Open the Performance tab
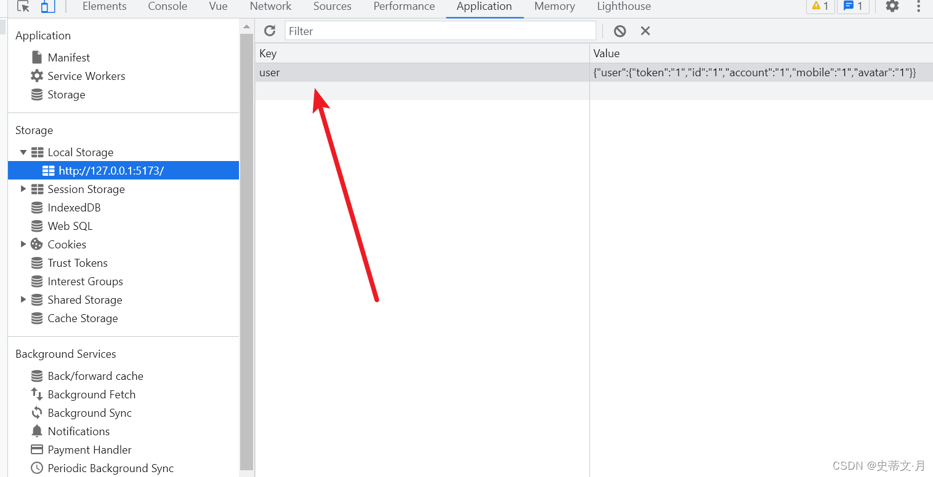933x477 pixels. click(x=404, y=6)
